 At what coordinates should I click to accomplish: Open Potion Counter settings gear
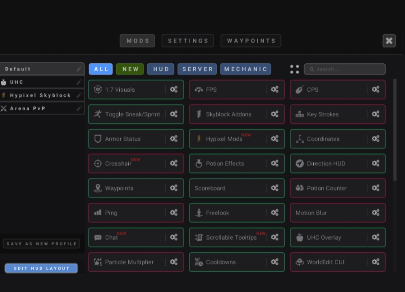(375, 188)
